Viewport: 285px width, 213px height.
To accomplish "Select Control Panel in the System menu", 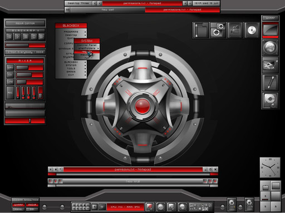I will click(x=87, y=45).
